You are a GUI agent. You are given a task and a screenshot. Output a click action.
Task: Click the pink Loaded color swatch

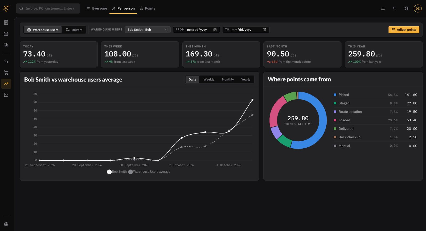[335, 120]
